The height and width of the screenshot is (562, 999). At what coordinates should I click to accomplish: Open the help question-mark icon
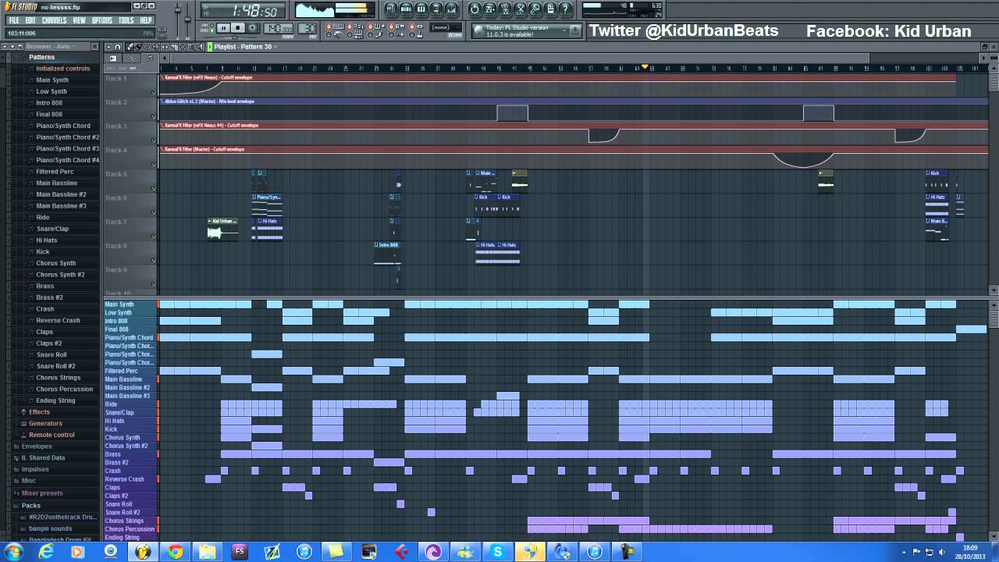[x=565, y=9]
